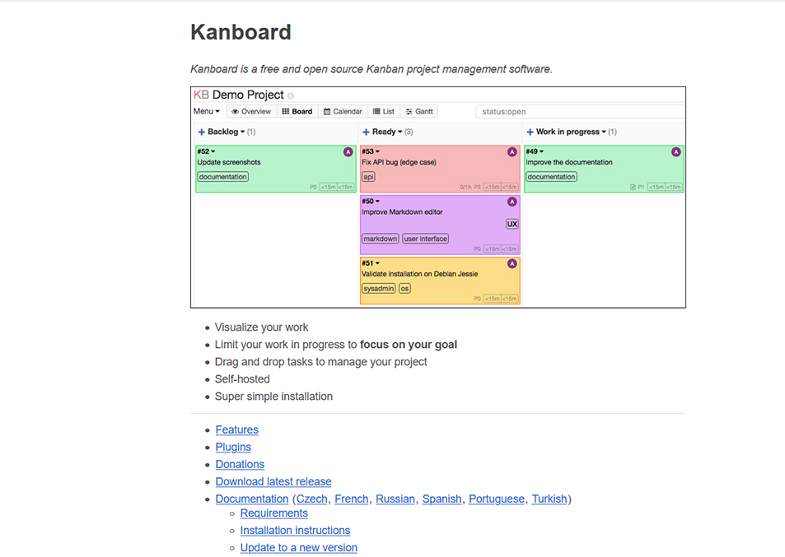Image resolution: width=785 pixels, height=557 pixels.
Task: Open task titled Improve Markdown editor
Action: [x=402, y=212]
